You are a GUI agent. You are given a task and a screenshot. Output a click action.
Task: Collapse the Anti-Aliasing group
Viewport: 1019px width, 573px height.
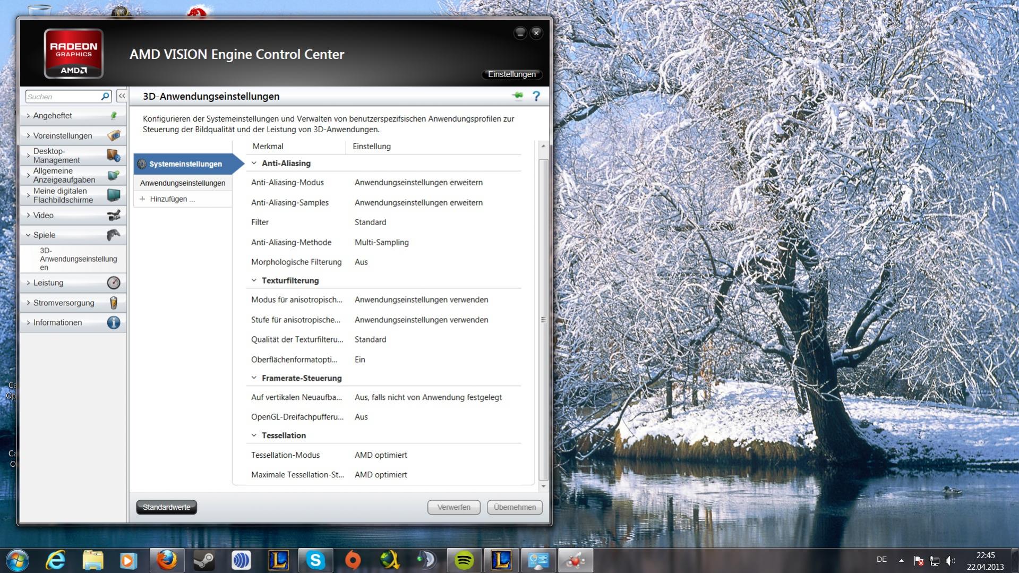(x=254, y=163)
